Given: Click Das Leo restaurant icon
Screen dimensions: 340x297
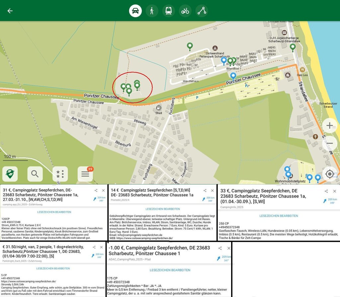Looking at the screenshot, I should coord(302,70).
